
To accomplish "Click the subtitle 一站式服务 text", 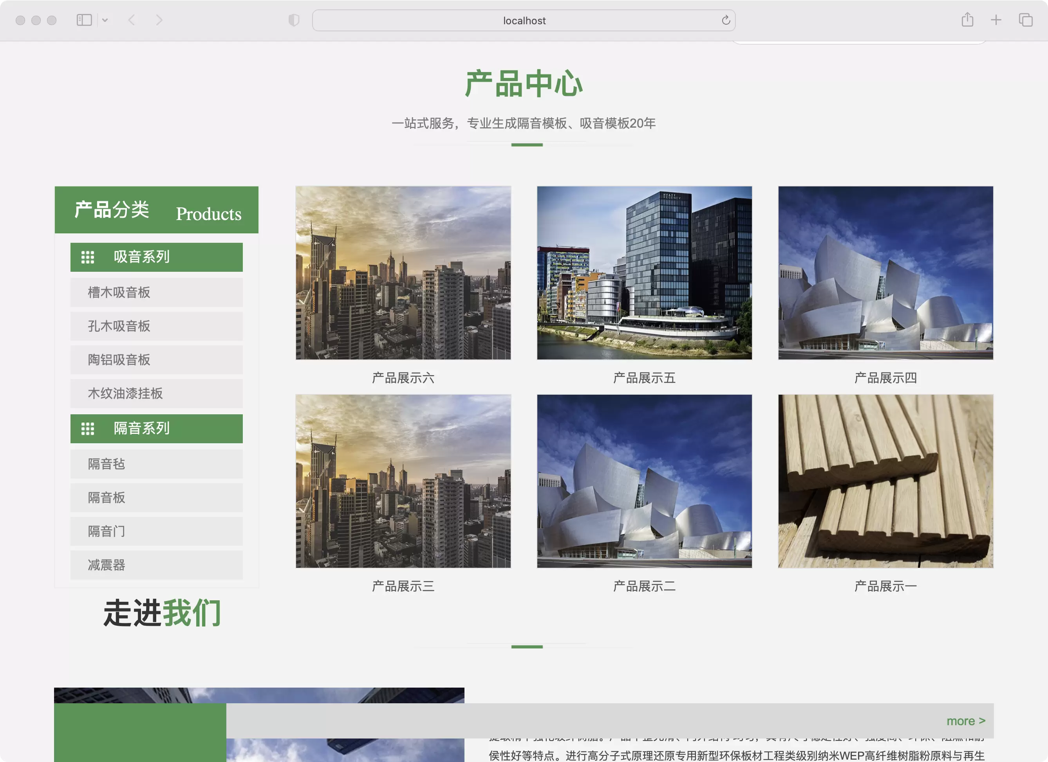I will point(524,123).
